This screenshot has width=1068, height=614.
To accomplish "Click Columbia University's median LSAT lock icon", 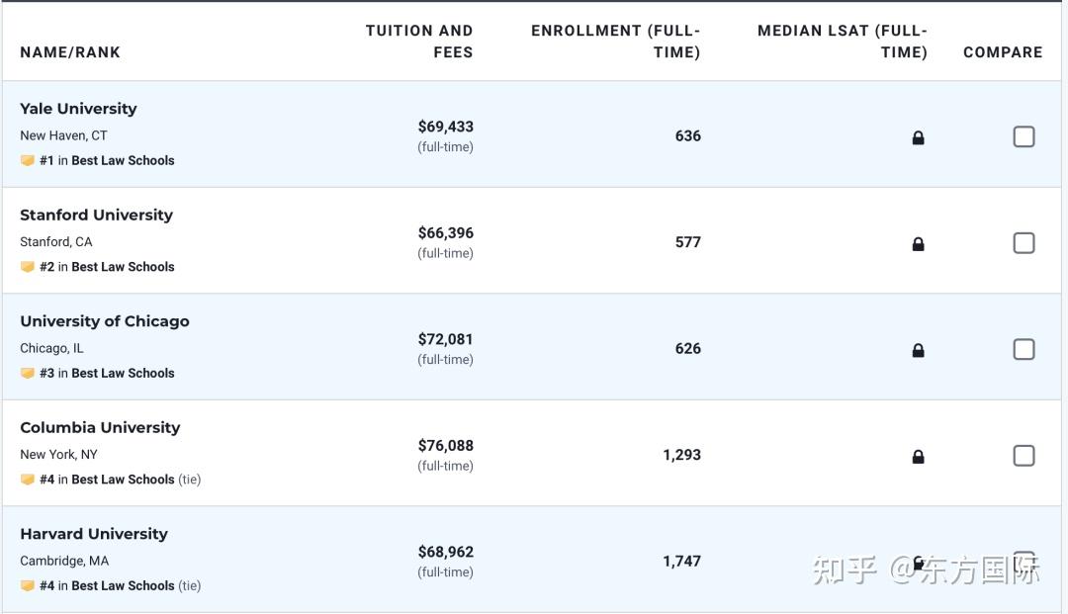I will (918, 456).
